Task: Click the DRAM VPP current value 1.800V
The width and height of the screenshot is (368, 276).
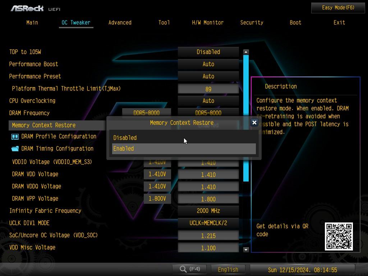Action: tap(157, 198)
